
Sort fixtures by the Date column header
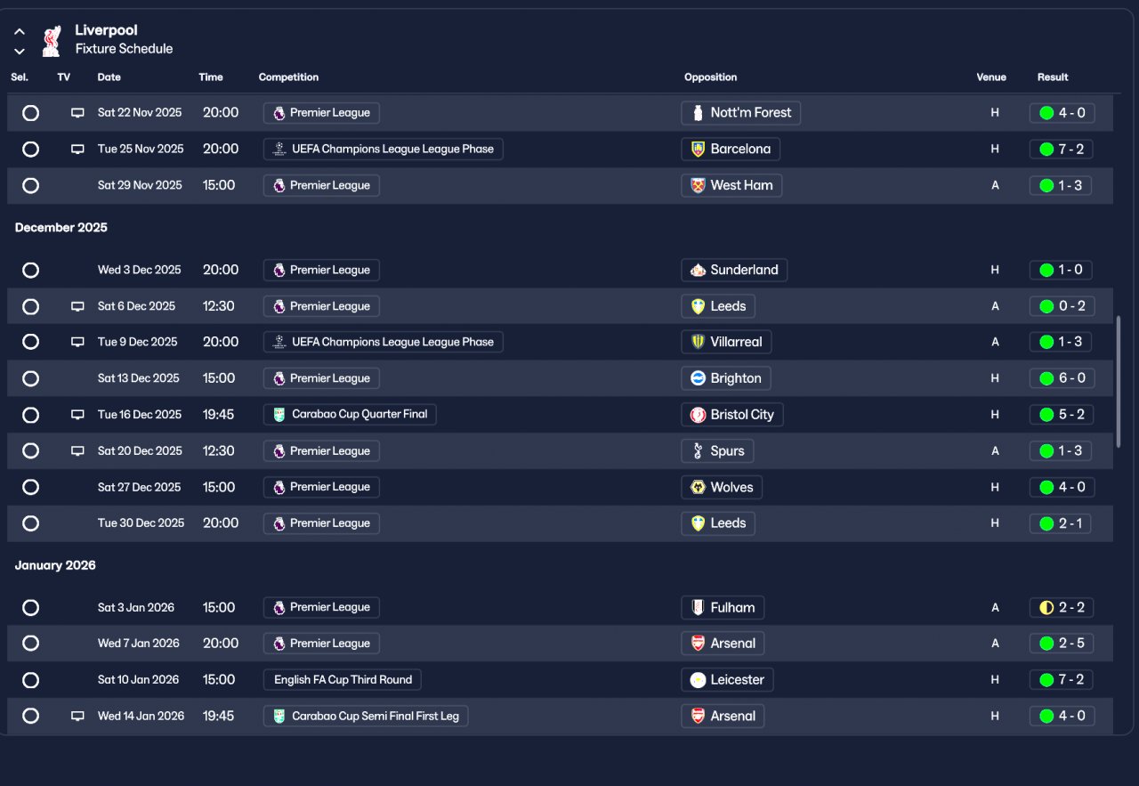pyautogui.click(x=109, y=77)
